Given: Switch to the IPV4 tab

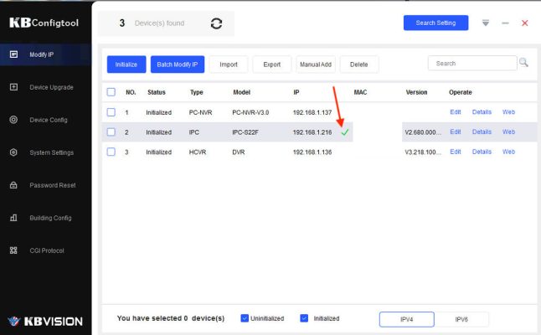Looking at the screenshot, I should (x=407, y=319).
